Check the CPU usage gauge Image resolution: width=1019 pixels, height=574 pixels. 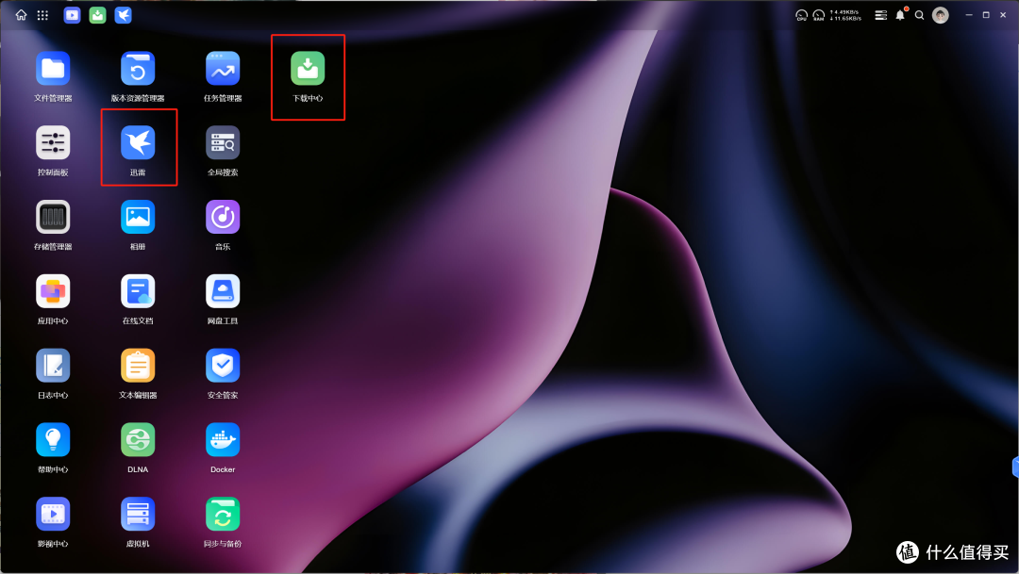pyautogui.click(x=801, y=15)
